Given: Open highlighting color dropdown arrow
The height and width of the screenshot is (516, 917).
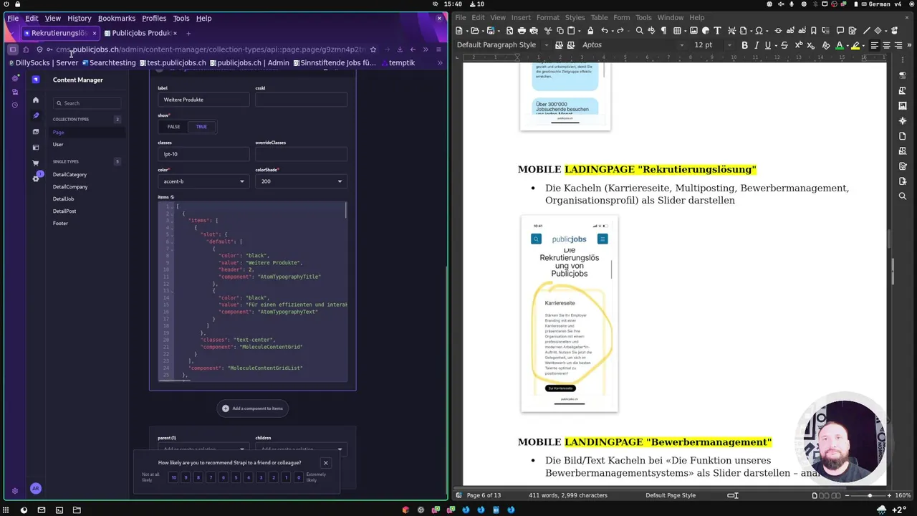Looking at the screenshot, I should [x=864, y=45].
